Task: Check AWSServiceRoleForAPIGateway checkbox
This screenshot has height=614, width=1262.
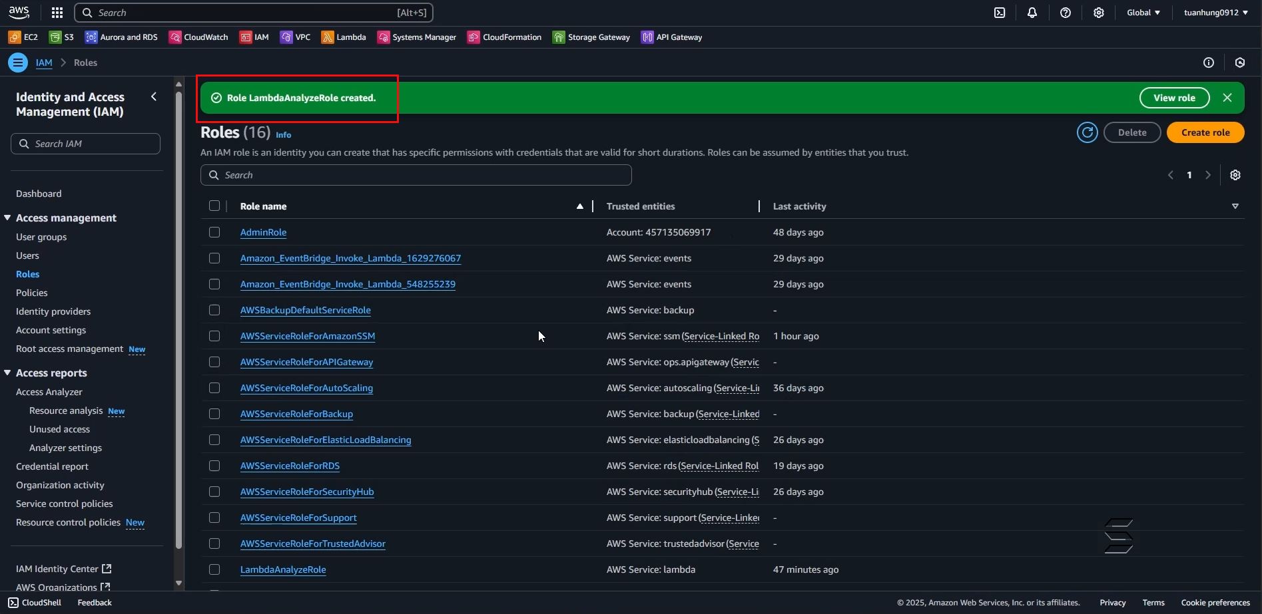Action: 214,362
